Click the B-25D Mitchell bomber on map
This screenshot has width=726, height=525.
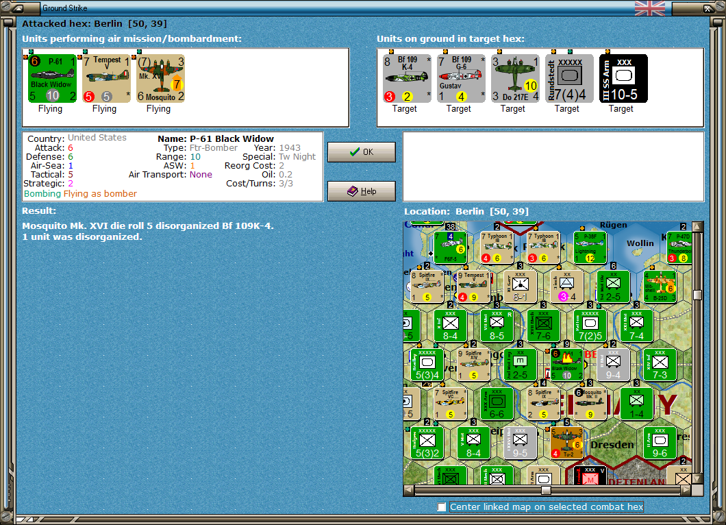click(660, 286)
